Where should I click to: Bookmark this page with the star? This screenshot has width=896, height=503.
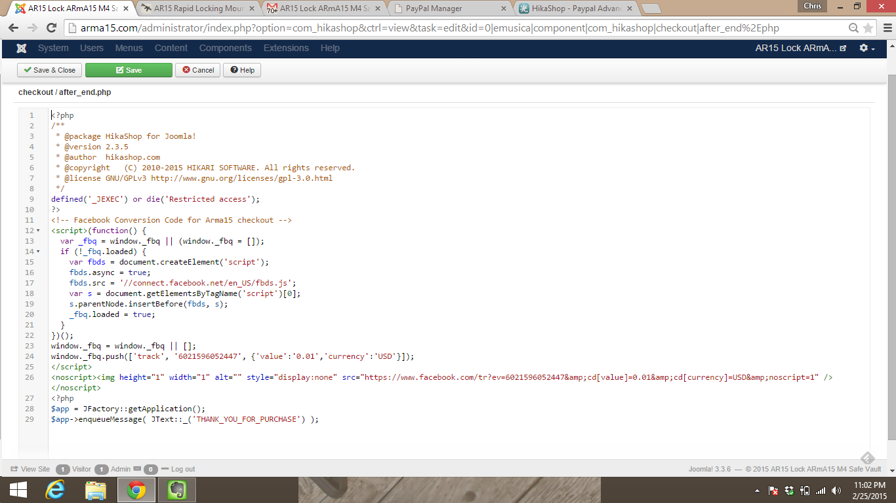[x=868, y=28]
